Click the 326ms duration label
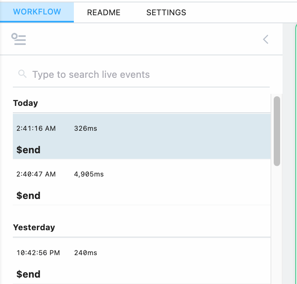The image size is (297, 284). pos(85,129)
